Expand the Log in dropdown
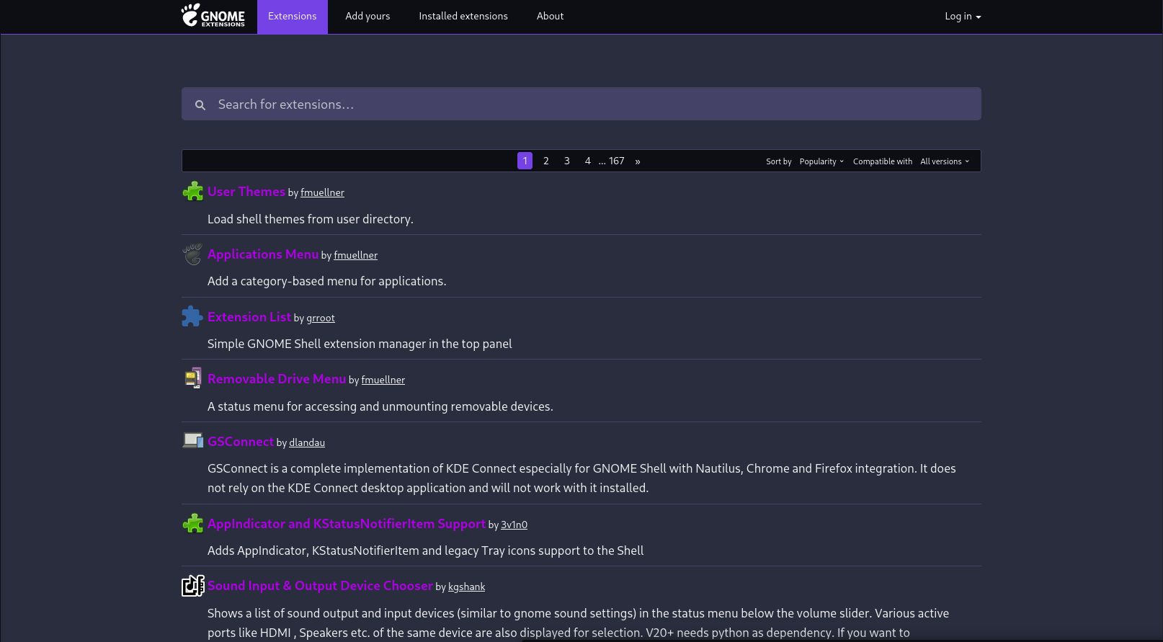This screenshot has width=1163, height=642. pos(963,17)
